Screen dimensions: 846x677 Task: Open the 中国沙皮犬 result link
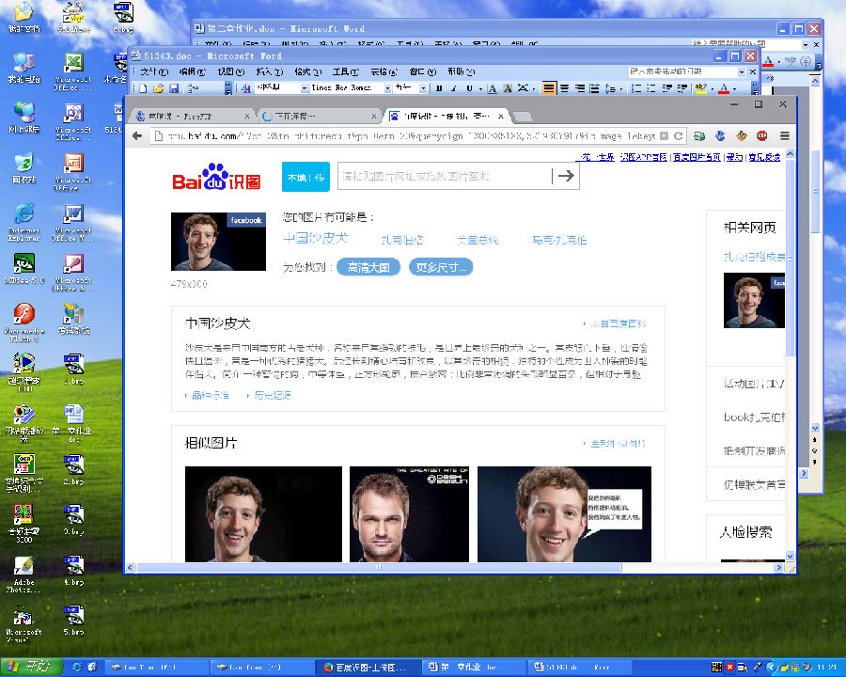coord(316,239)
